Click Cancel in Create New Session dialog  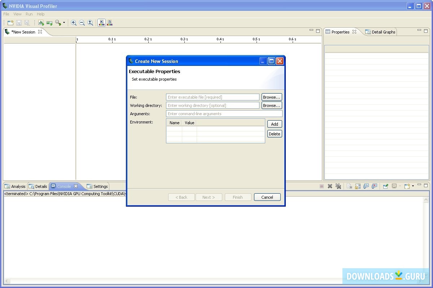[267, 197]
